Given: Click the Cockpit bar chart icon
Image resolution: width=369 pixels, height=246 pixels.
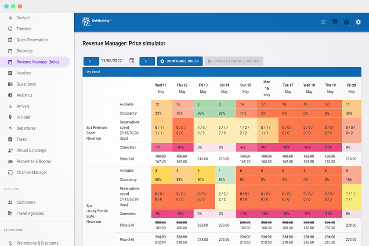Looking at the screenshot, I should [x=10, y=18].
